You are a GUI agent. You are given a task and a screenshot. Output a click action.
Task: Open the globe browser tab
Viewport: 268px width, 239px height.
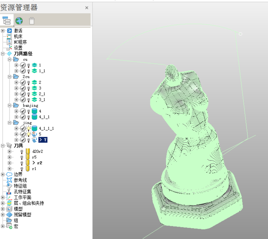click(x=19, y=21)
